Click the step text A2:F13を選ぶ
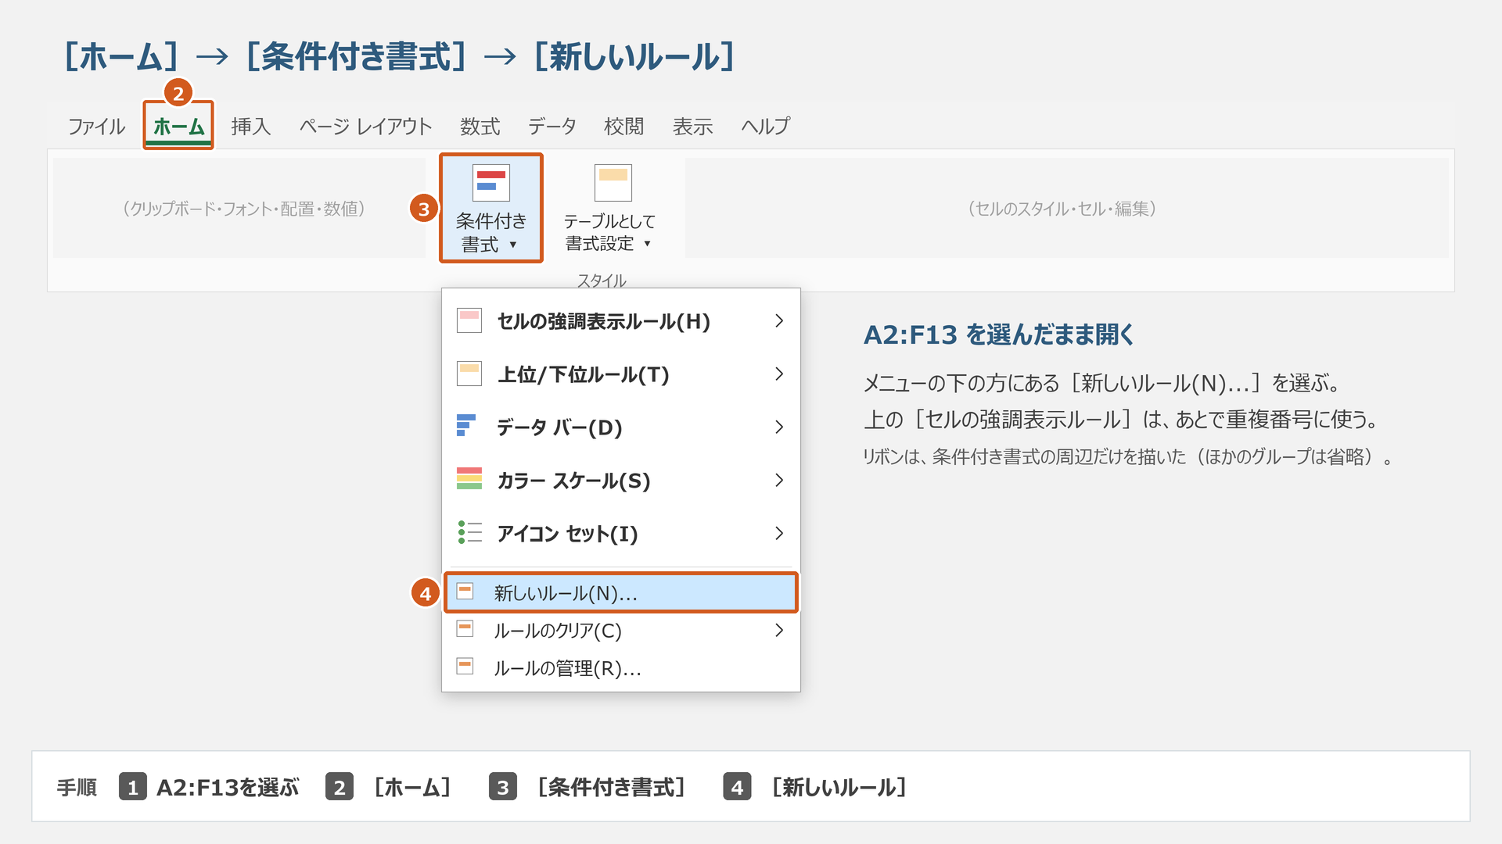 [228, 787]
